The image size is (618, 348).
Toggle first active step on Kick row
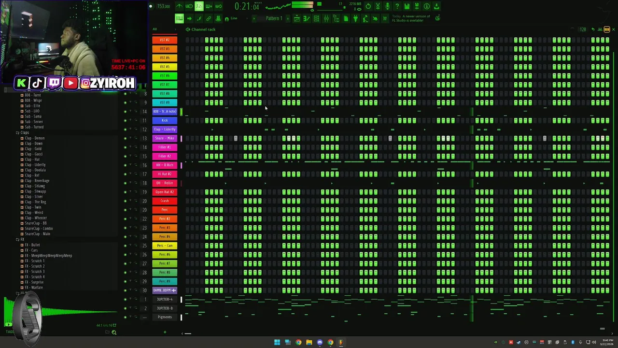click(x=207, y=120)
